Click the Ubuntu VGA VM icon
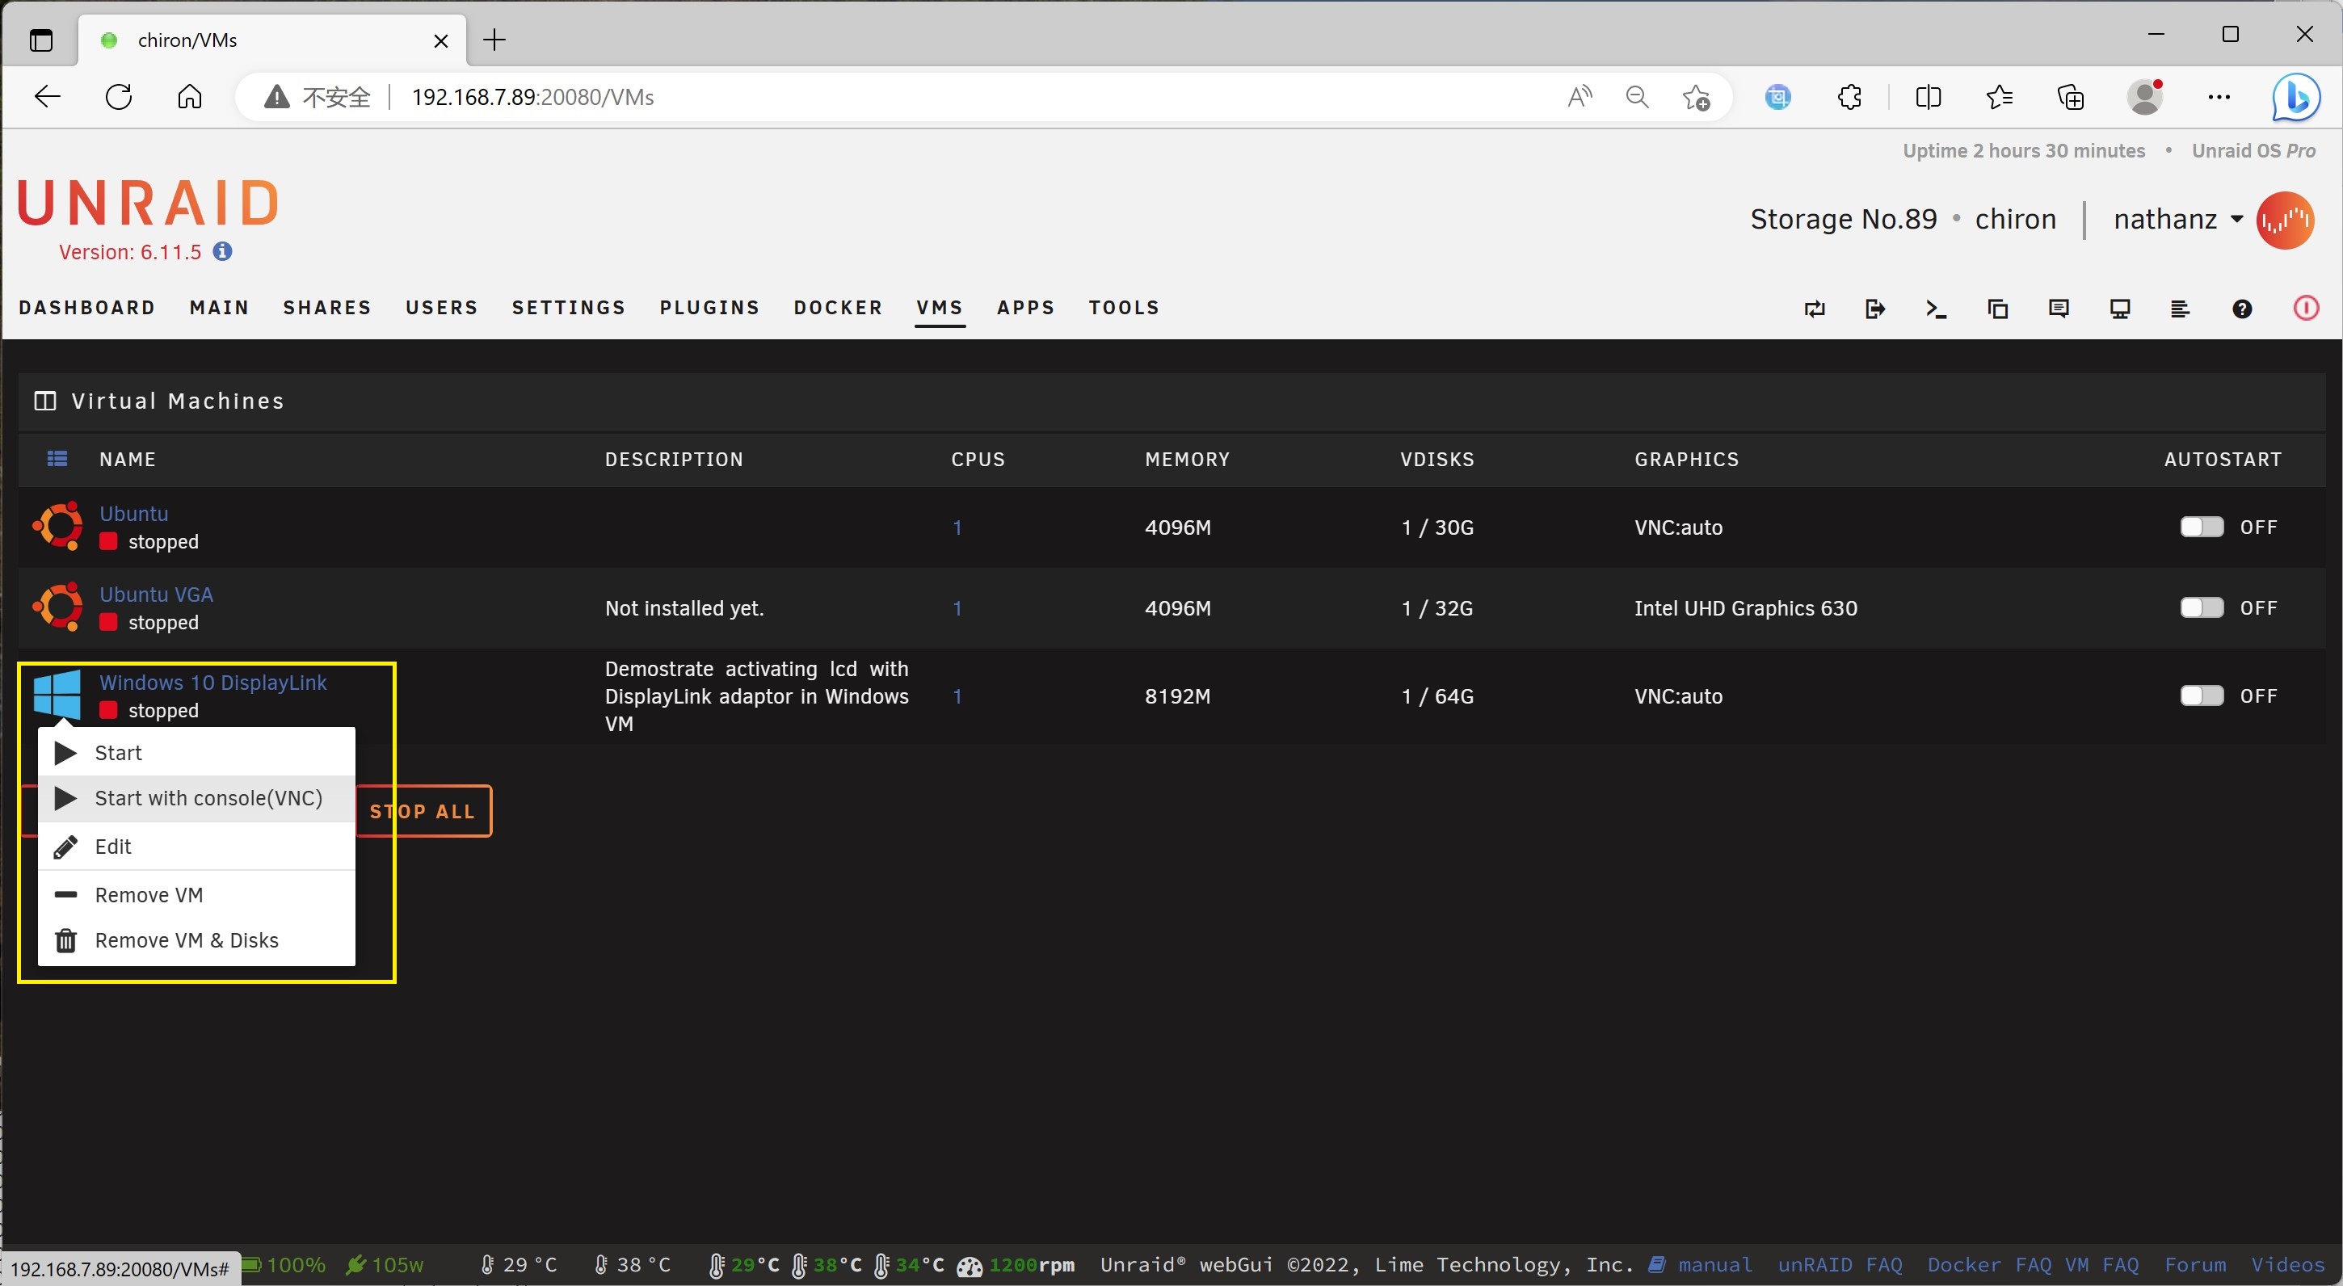 tap(57, 607)
